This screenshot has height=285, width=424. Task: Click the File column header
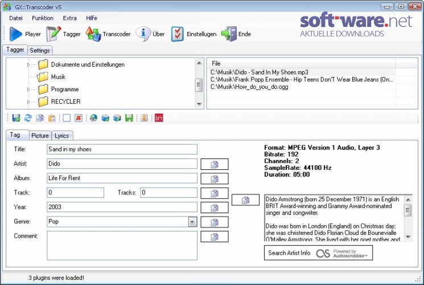(302, 63)
